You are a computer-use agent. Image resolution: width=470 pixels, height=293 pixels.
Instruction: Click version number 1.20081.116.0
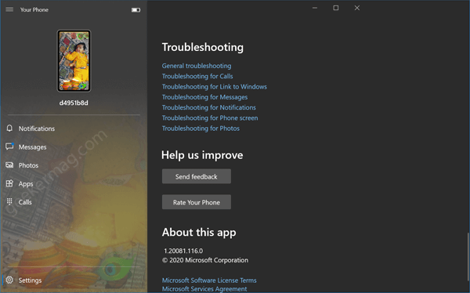pyautogui.click(x=183, y=251)
